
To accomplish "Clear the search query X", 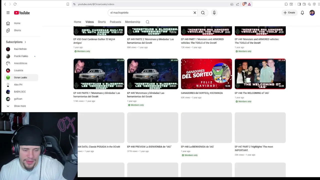I will click(195, 13).
